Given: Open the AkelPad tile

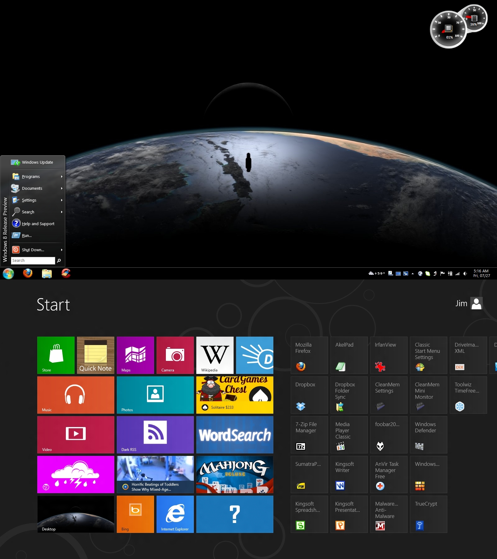Looking at the screenshot, I should (349, 355).
